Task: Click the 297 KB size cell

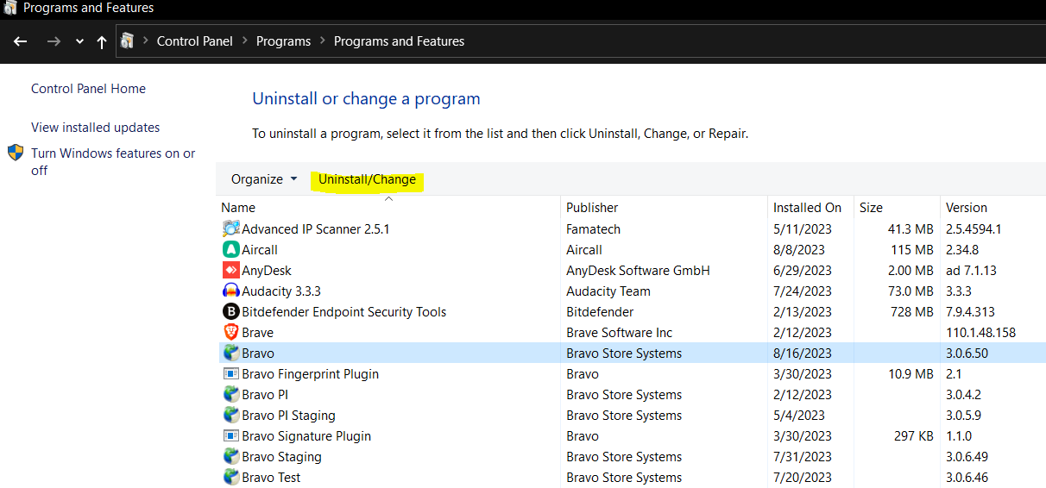Action: [913, 436]
